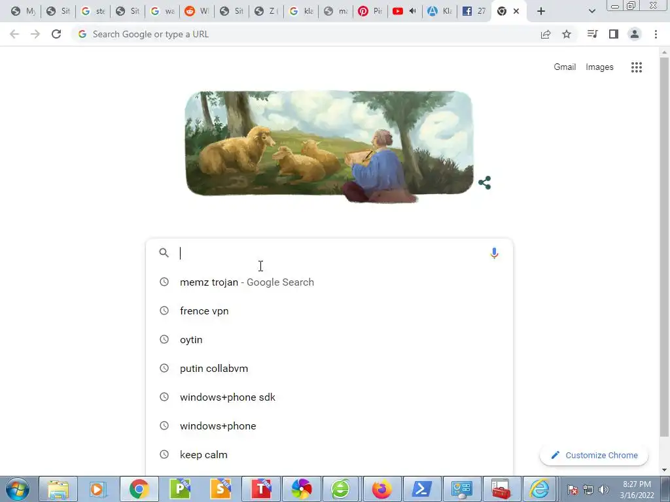The image size is (670, 502).
Task: Click the taskbar clock 8:27 PM
Action: (637, 490)
